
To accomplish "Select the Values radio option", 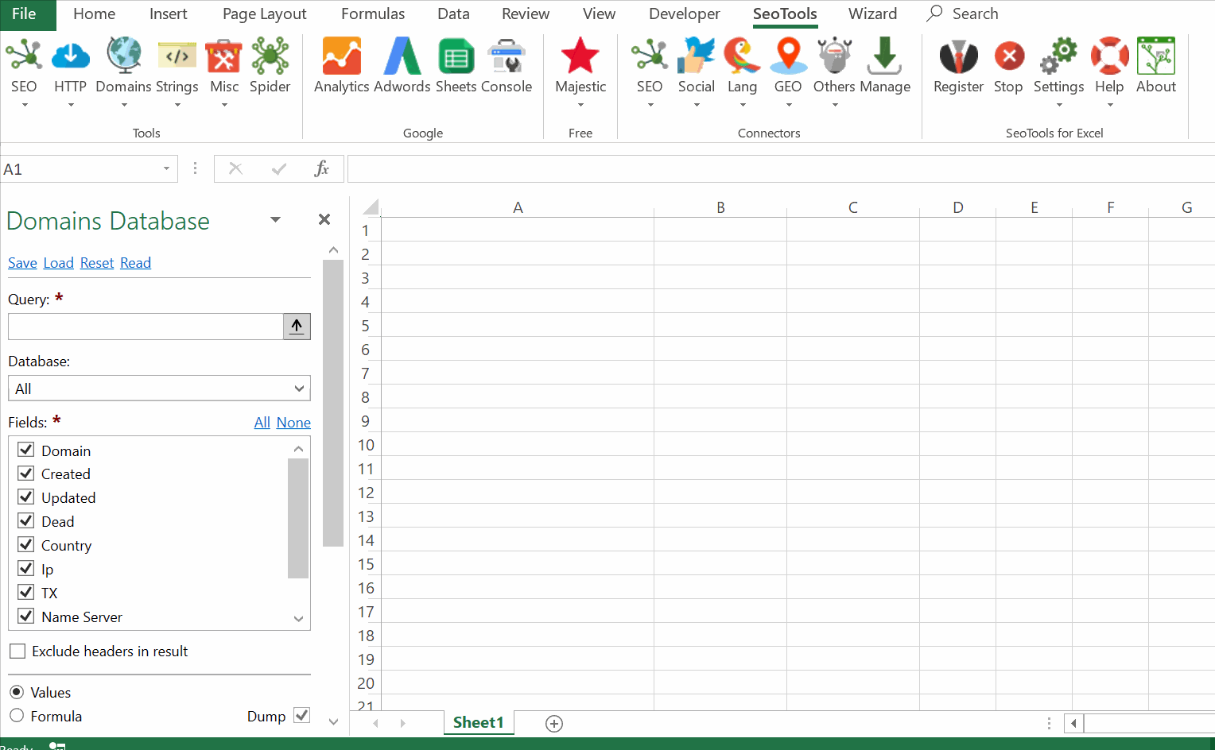I will pyautogui.click(x=17, y=692).
